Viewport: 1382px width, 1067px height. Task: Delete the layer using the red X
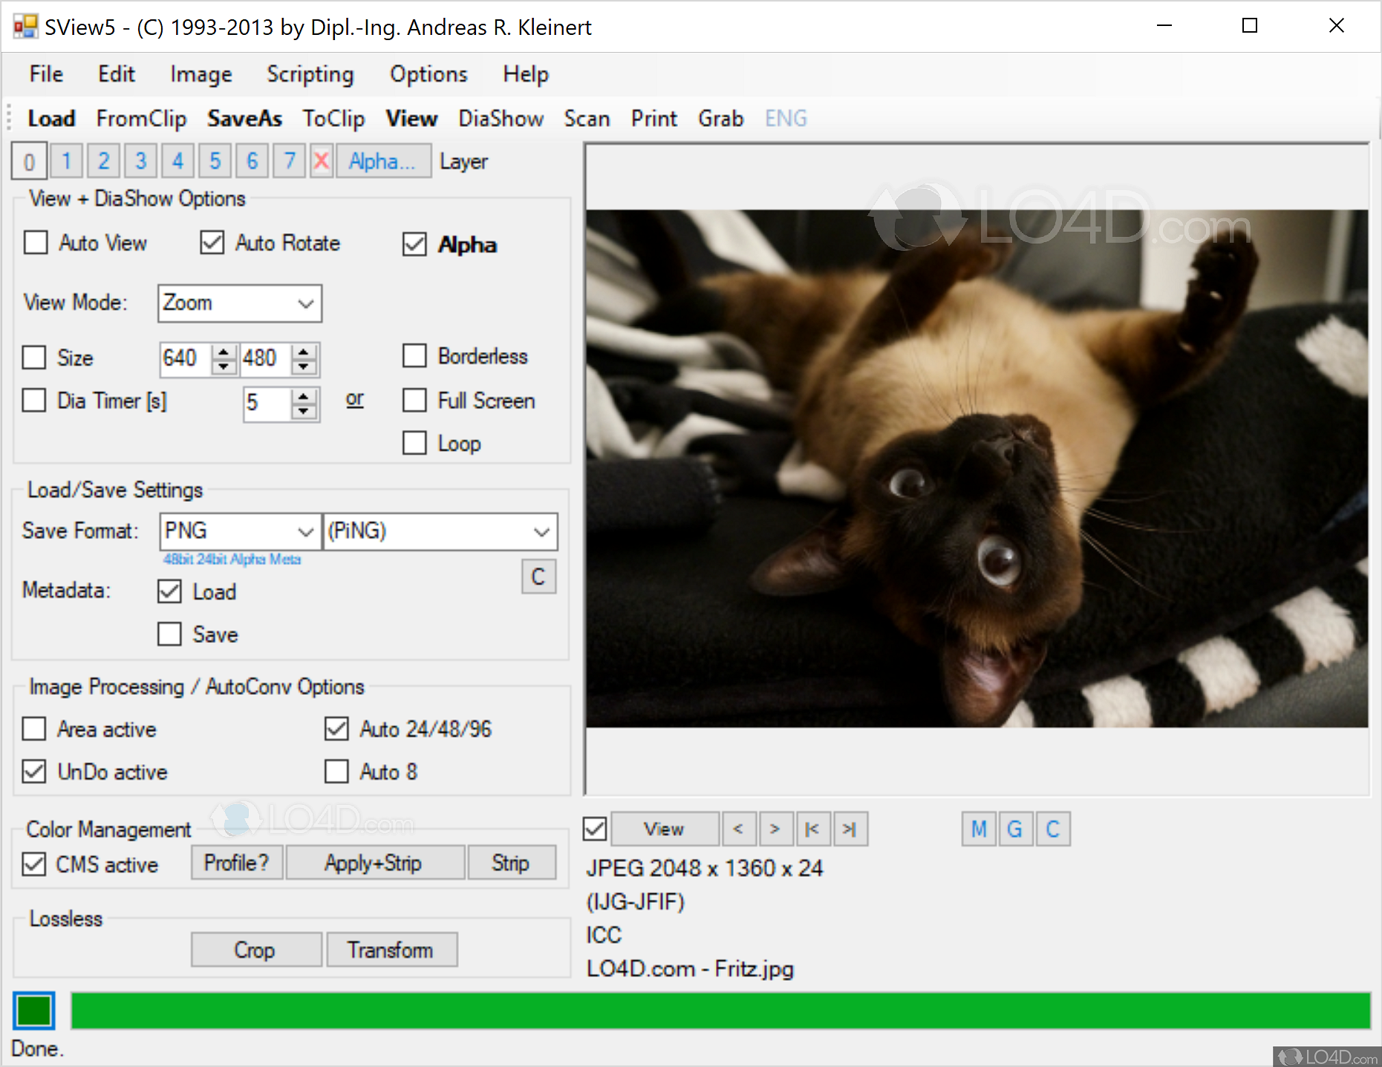(x=321, y=161)
